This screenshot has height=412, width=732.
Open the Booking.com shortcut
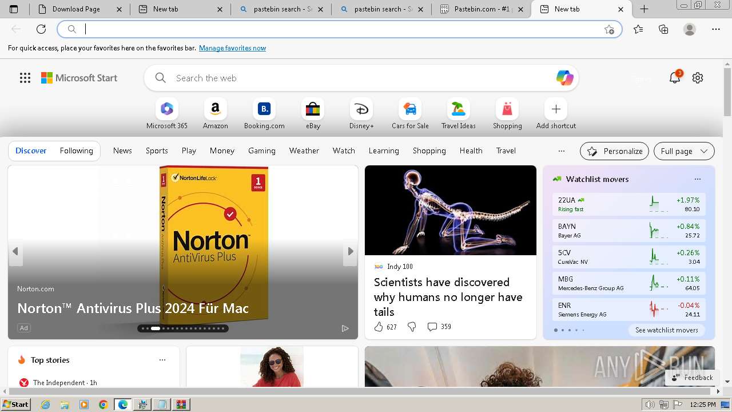[x=264, y=114]
